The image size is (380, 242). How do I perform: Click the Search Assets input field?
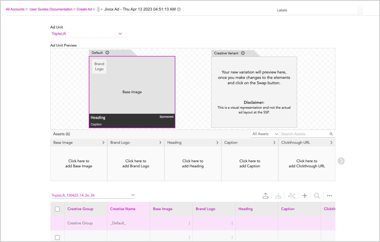click(x=304, y=134)
